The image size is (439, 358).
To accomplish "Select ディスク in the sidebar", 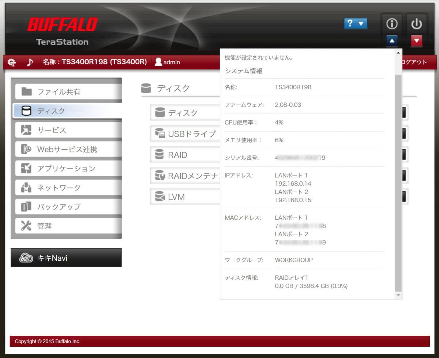I will pos(68,111).
